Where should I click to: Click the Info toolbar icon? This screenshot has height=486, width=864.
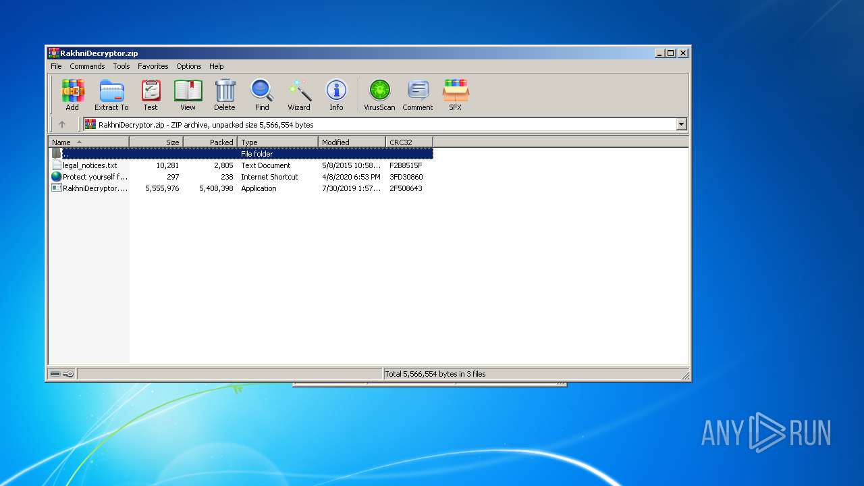pos(336,94)
